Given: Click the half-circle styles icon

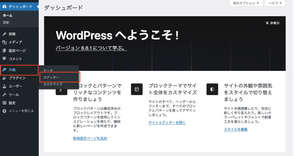Looking at the screenshot, I should (212, 89).
